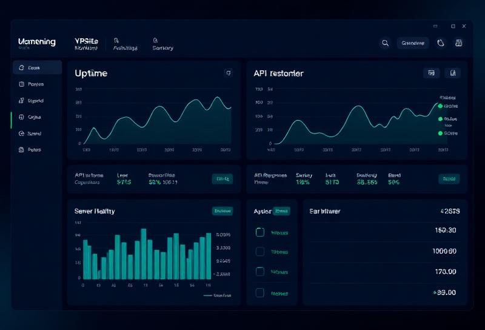Click the green button in right stats row
This screenshot has height=330, width=485.
pyautogui.click(x=449, y=178)
